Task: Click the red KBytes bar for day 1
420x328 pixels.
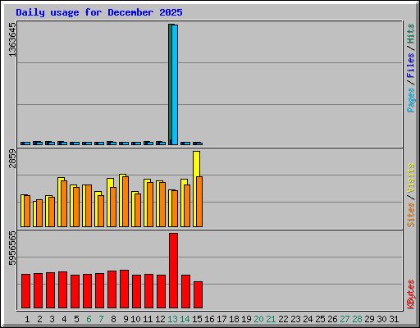Action: click(x=25, y=291)
